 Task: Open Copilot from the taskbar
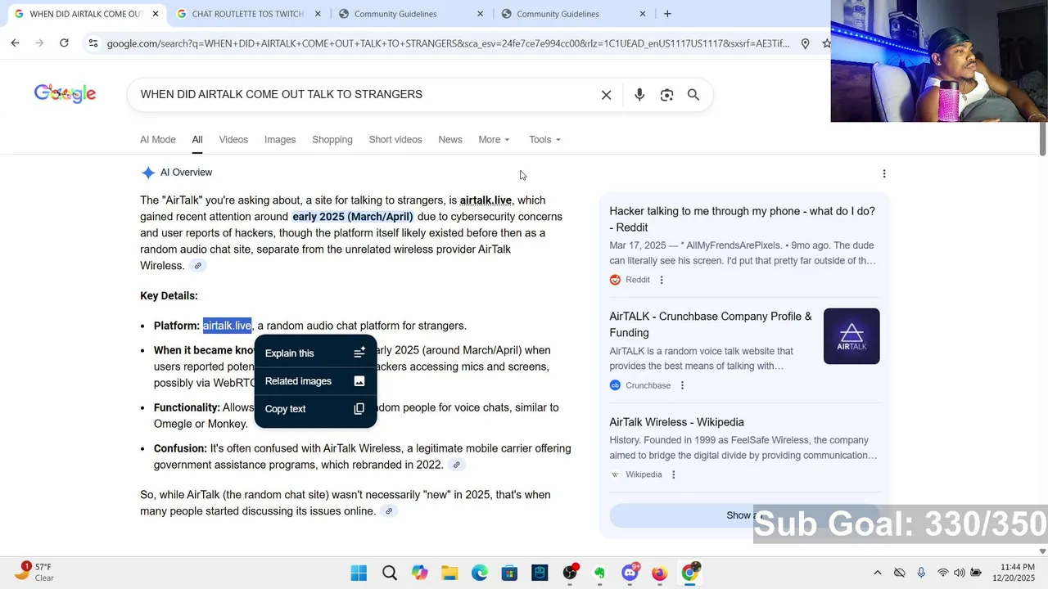click(419, 573)
